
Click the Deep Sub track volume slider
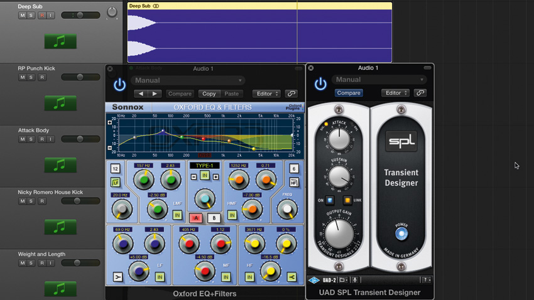(x=80, y=15)
